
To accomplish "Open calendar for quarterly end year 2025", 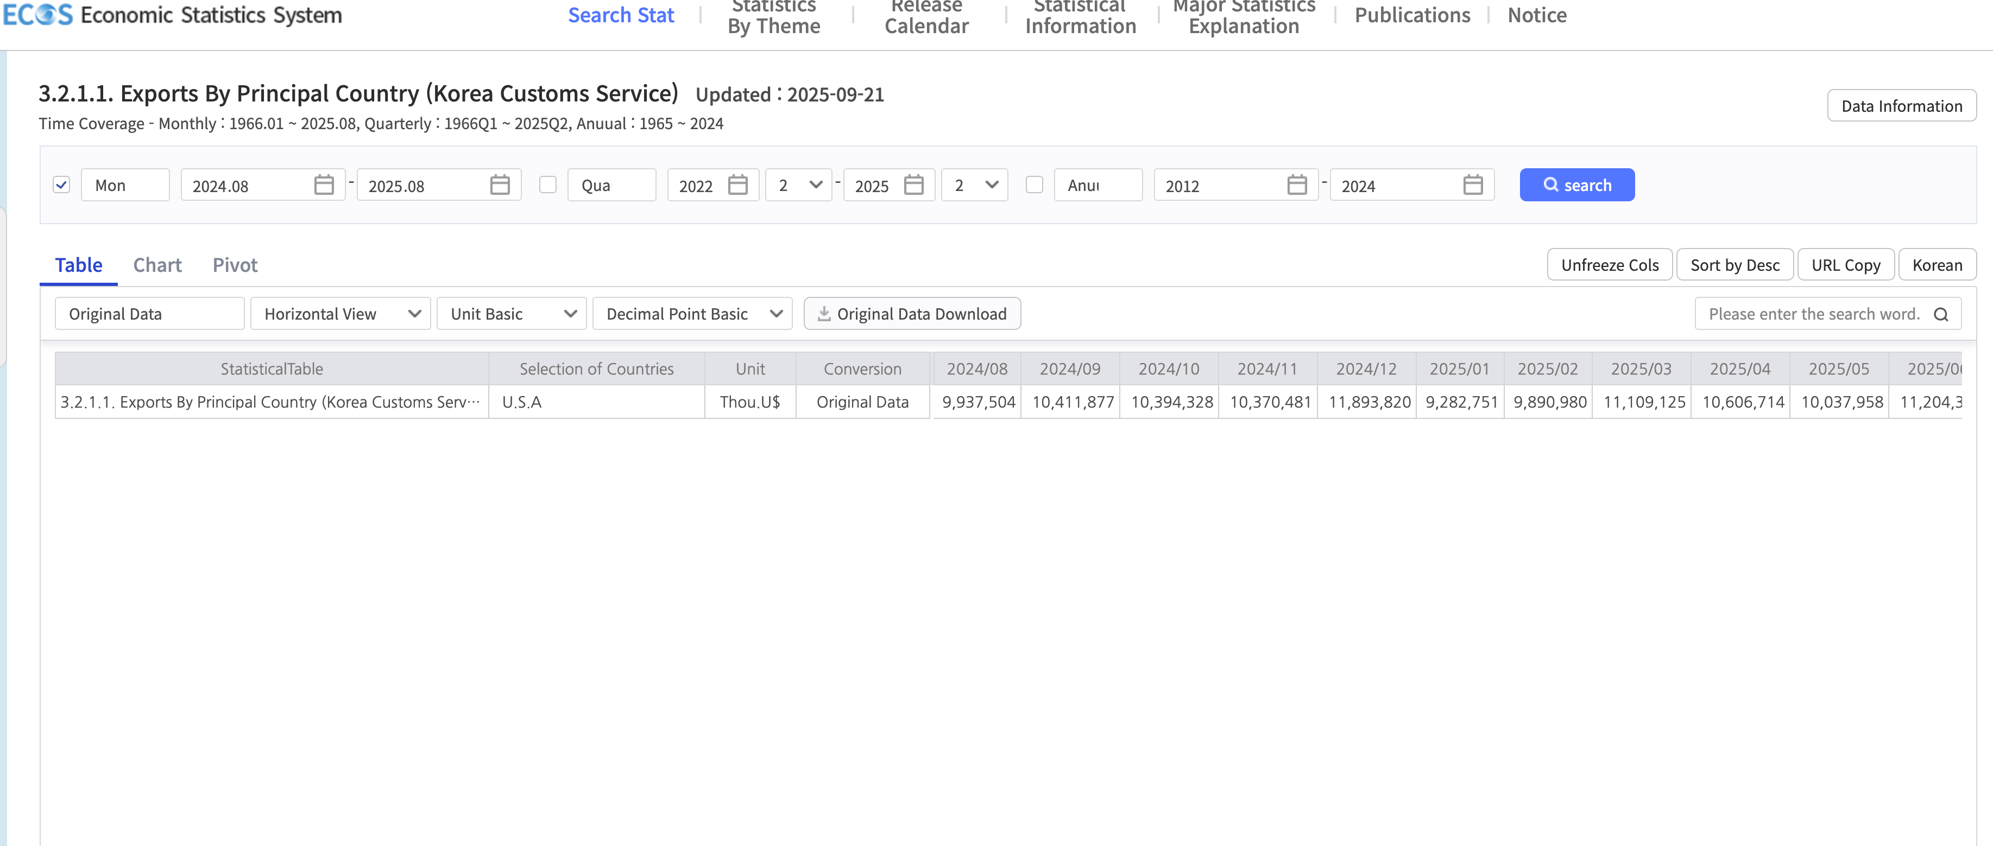I will coord(914,186).
